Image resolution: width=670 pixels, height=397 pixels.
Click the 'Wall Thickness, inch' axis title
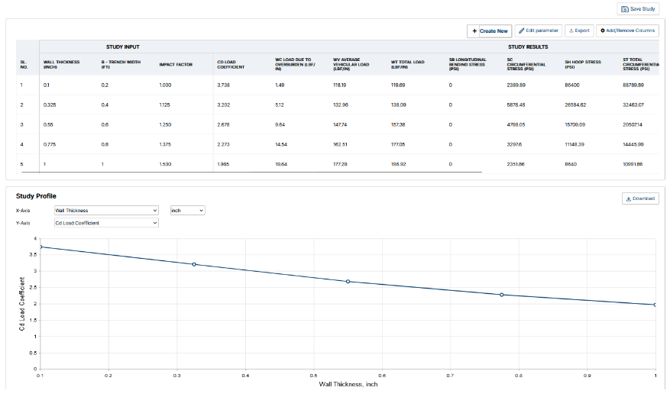(348, 384)
